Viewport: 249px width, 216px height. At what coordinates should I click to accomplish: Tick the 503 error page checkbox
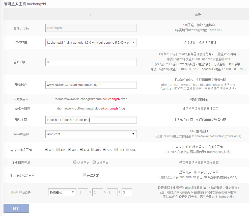116,149
